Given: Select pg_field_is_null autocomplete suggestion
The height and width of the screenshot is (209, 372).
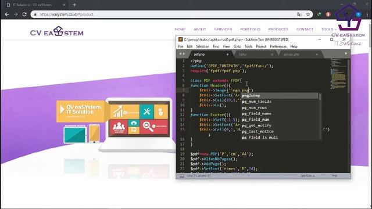Looking at the screenshot, I should tap(280, 138).
